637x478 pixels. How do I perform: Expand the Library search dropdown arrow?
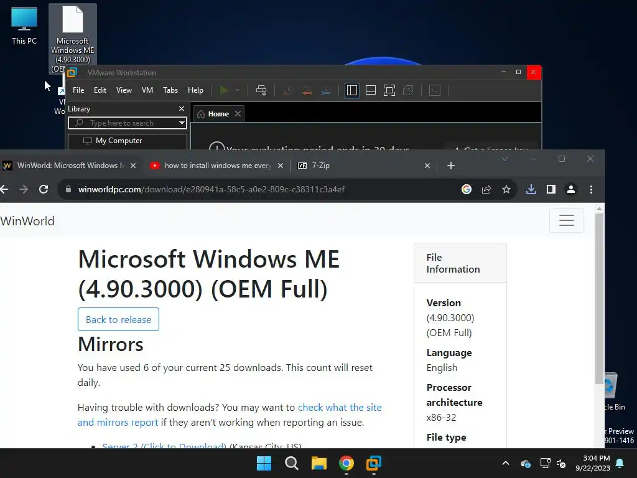click(x=182, y=123)
